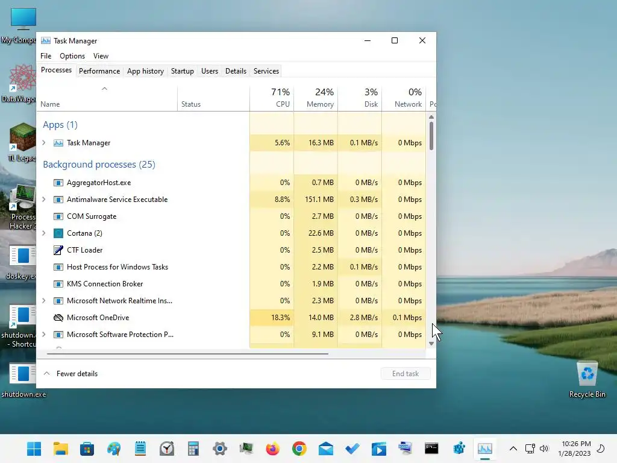Sort processes by Name column
This screenshot has width=617, height=463.
(x=107, y=98)
